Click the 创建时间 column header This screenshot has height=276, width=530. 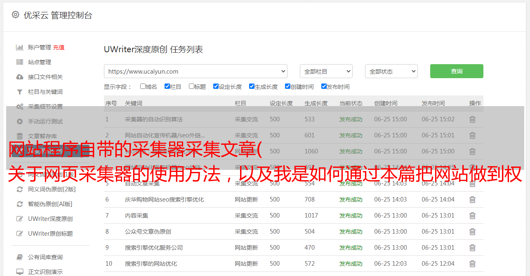tap(386, 103)
